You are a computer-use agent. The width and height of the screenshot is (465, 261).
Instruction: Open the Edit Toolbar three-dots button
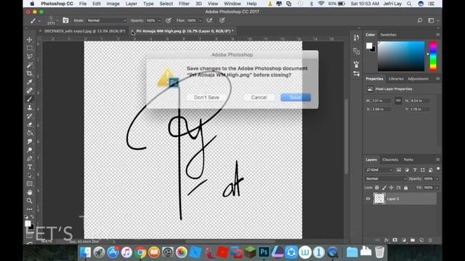tap(29, 210)
